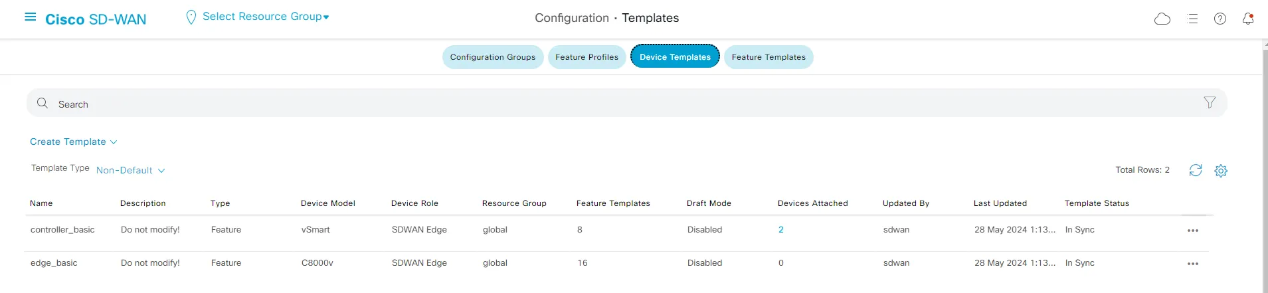
Task: Open table column settings gear
Action: 1220,171
